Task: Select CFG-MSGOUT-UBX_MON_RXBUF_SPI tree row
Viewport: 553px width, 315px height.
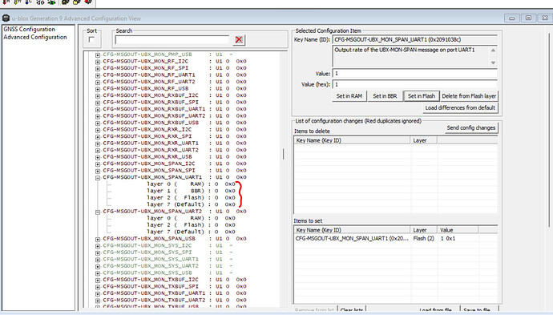Action: coord(175,103)
